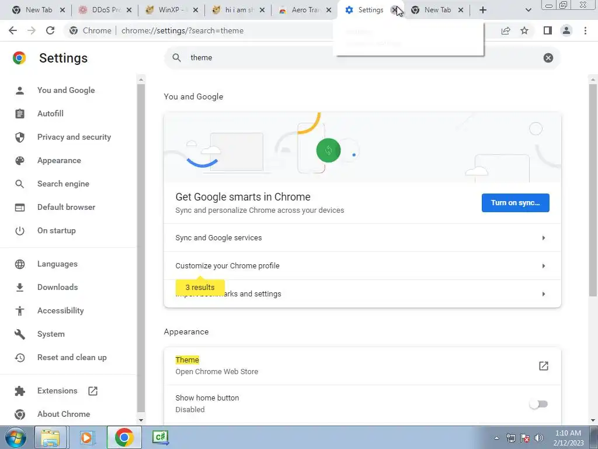This screenshot has width=598, height=449.
Task: Go to Accessibility settings
Action: [x=60, y=311]
